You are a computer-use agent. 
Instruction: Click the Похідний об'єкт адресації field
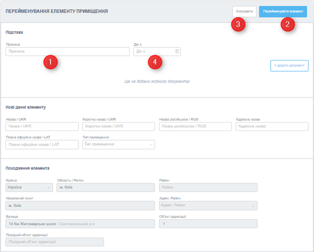pyautogui.click(x=54, y=242)
